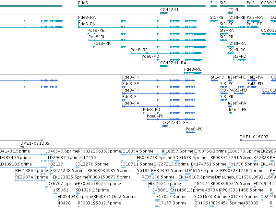Click the Pde8-RB transcript label
276x208 pixels.
coord(139,50)
